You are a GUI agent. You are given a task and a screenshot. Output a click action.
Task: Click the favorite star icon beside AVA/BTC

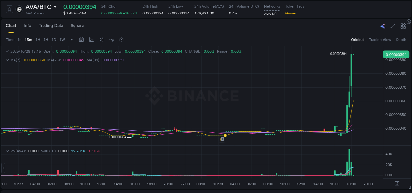(x=9, y=9)
